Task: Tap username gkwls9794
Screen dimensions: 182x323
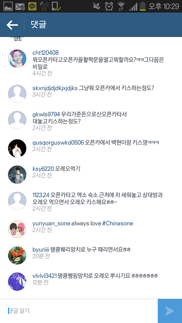Action: [46, 114]
